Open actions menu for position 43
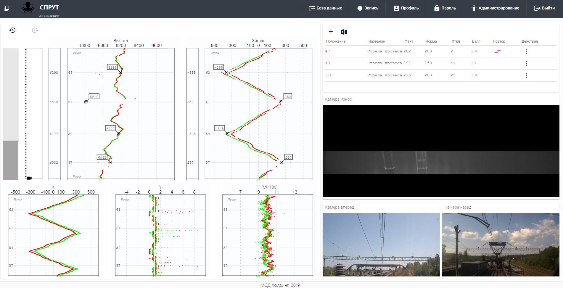 (x=526, y=63)
